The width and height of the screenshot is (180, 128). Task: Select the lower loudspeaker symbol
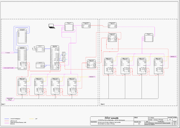(64, 59)
